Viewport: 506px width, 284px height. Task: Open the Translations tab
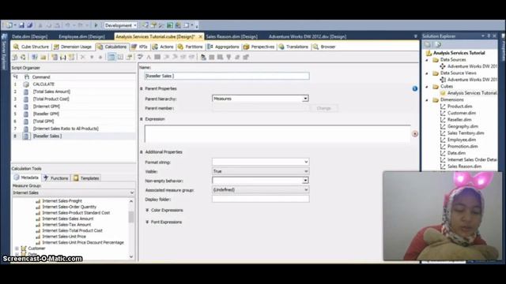pos(293,47)
